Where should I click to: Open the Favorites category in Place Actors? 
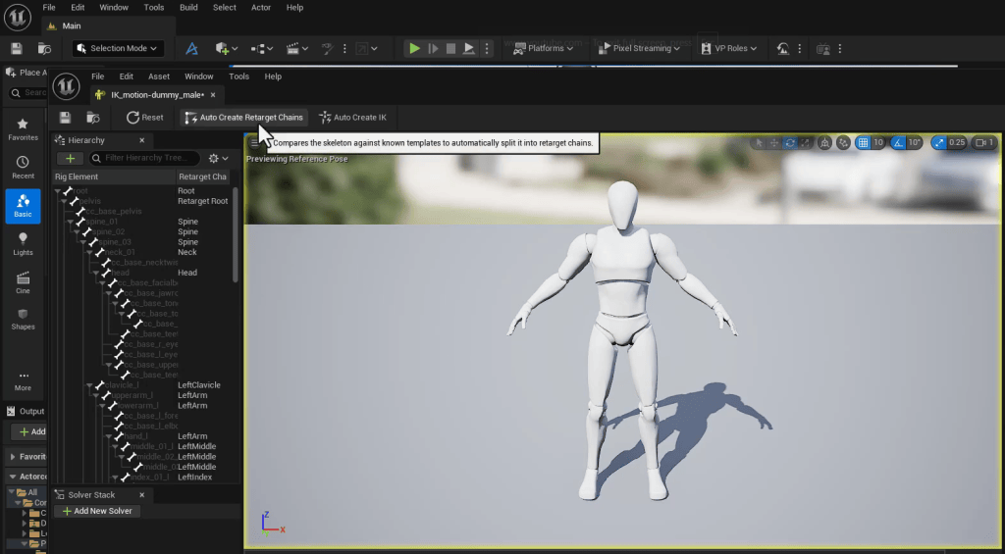(23, 130)
